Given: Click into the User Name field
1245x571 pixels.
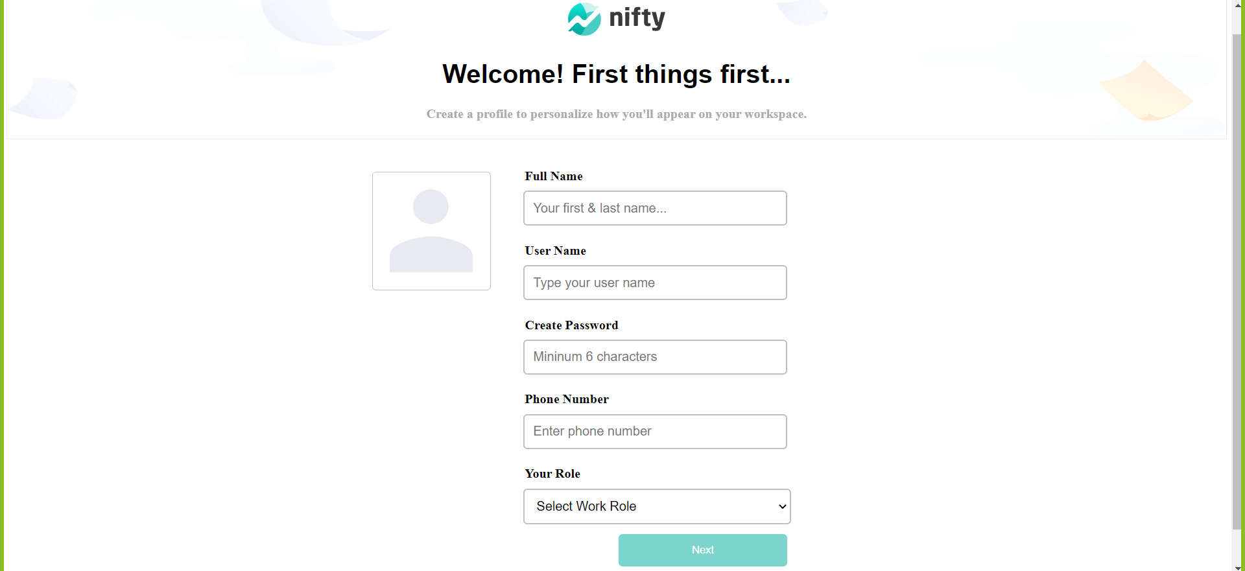Looking at the screenshot, I should tap(655, 283).
